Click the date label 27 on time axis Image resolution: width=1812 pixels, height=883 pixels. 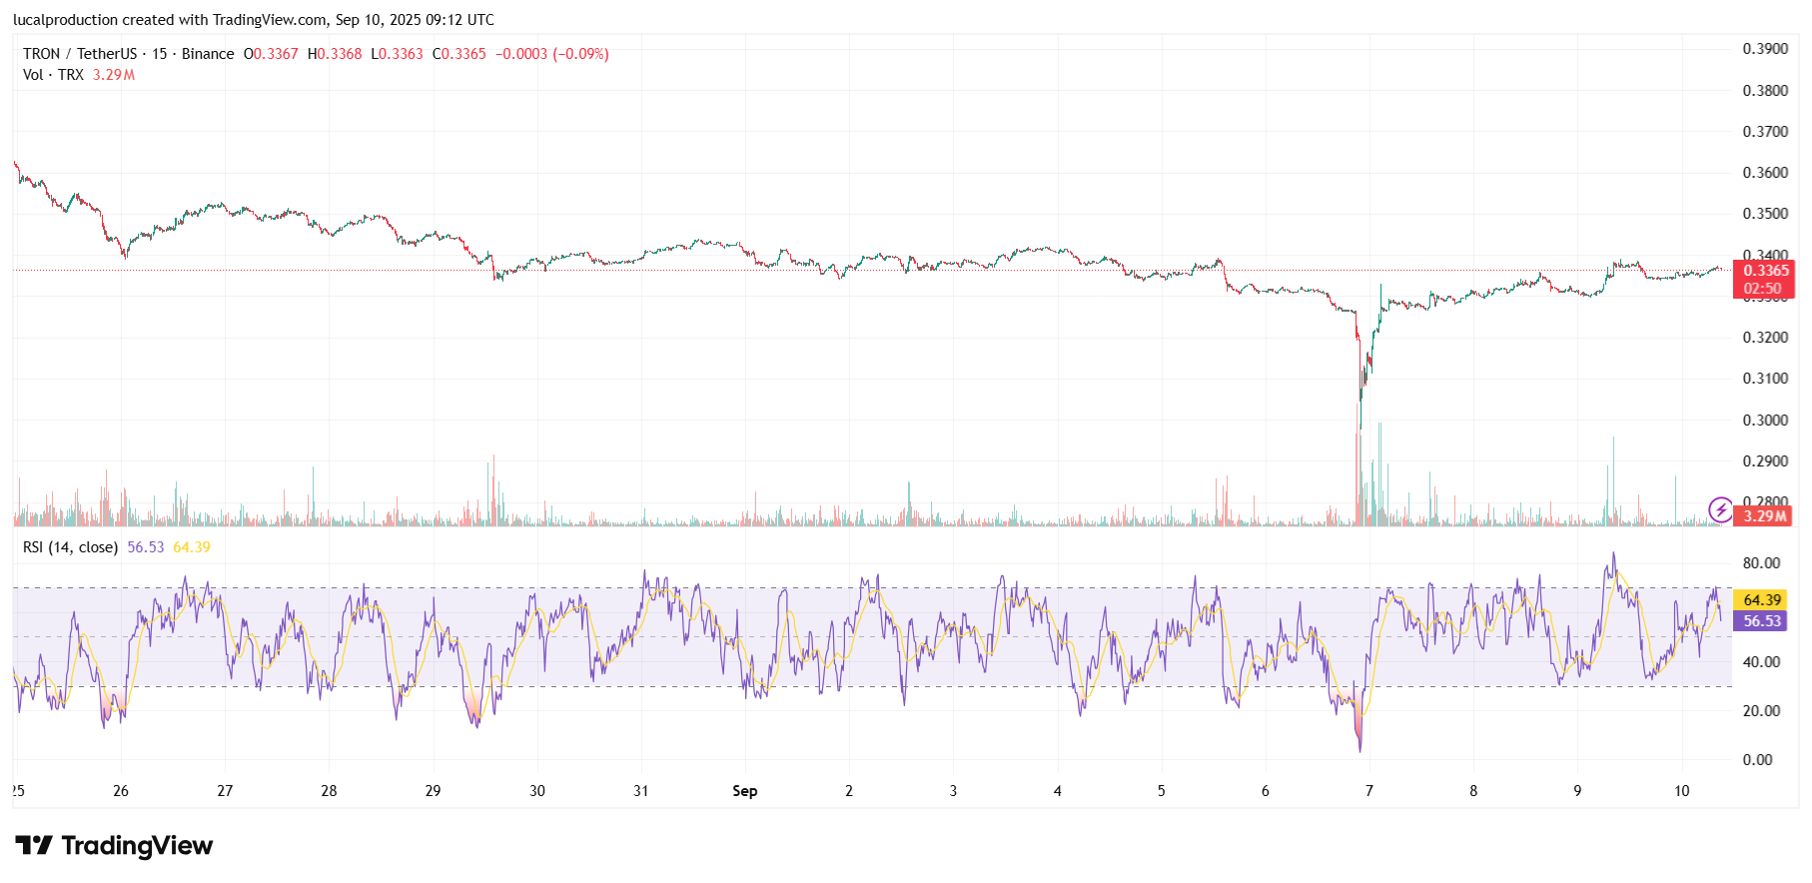pos(225,791)
